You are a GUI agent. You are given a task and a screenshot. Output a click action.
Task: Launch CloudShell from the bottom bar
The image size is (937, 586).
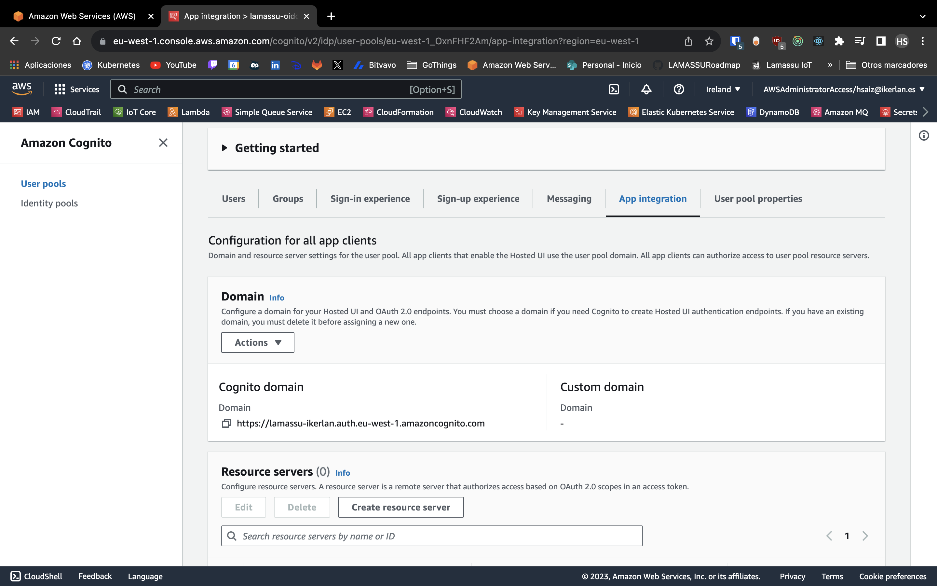35,576
